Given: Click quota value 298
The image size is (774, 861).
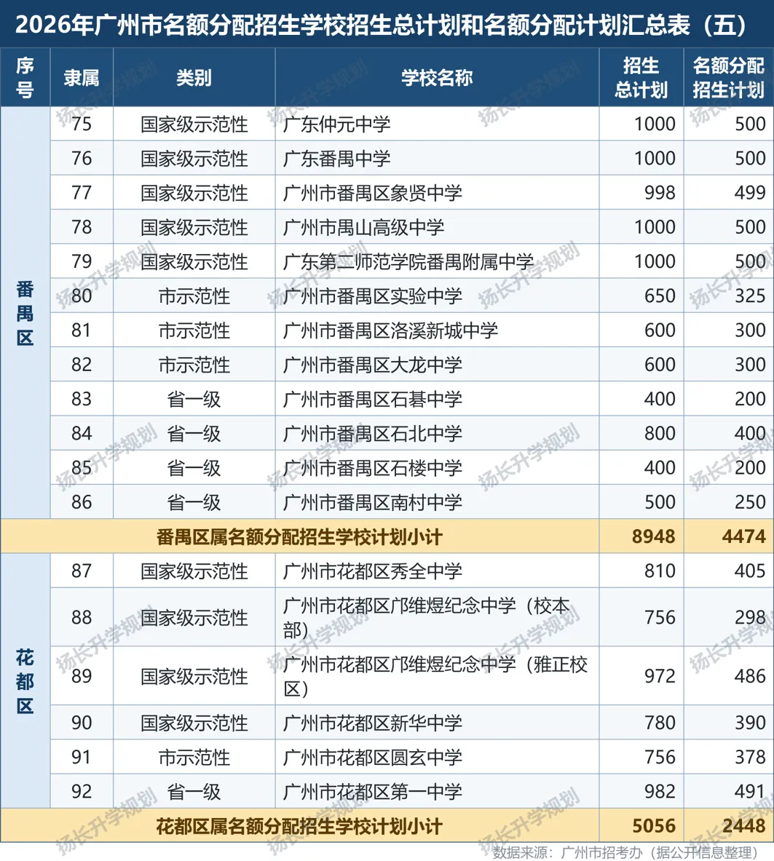Looking at the screenshot, I should pos(750,618).
